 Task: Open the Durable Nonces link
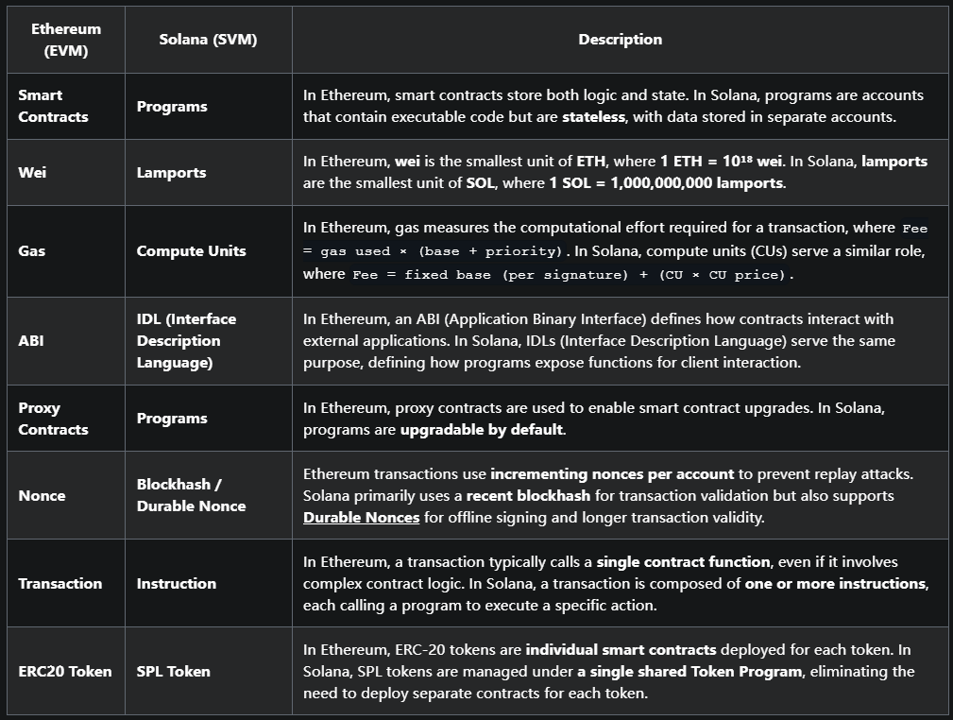(362, 518)
